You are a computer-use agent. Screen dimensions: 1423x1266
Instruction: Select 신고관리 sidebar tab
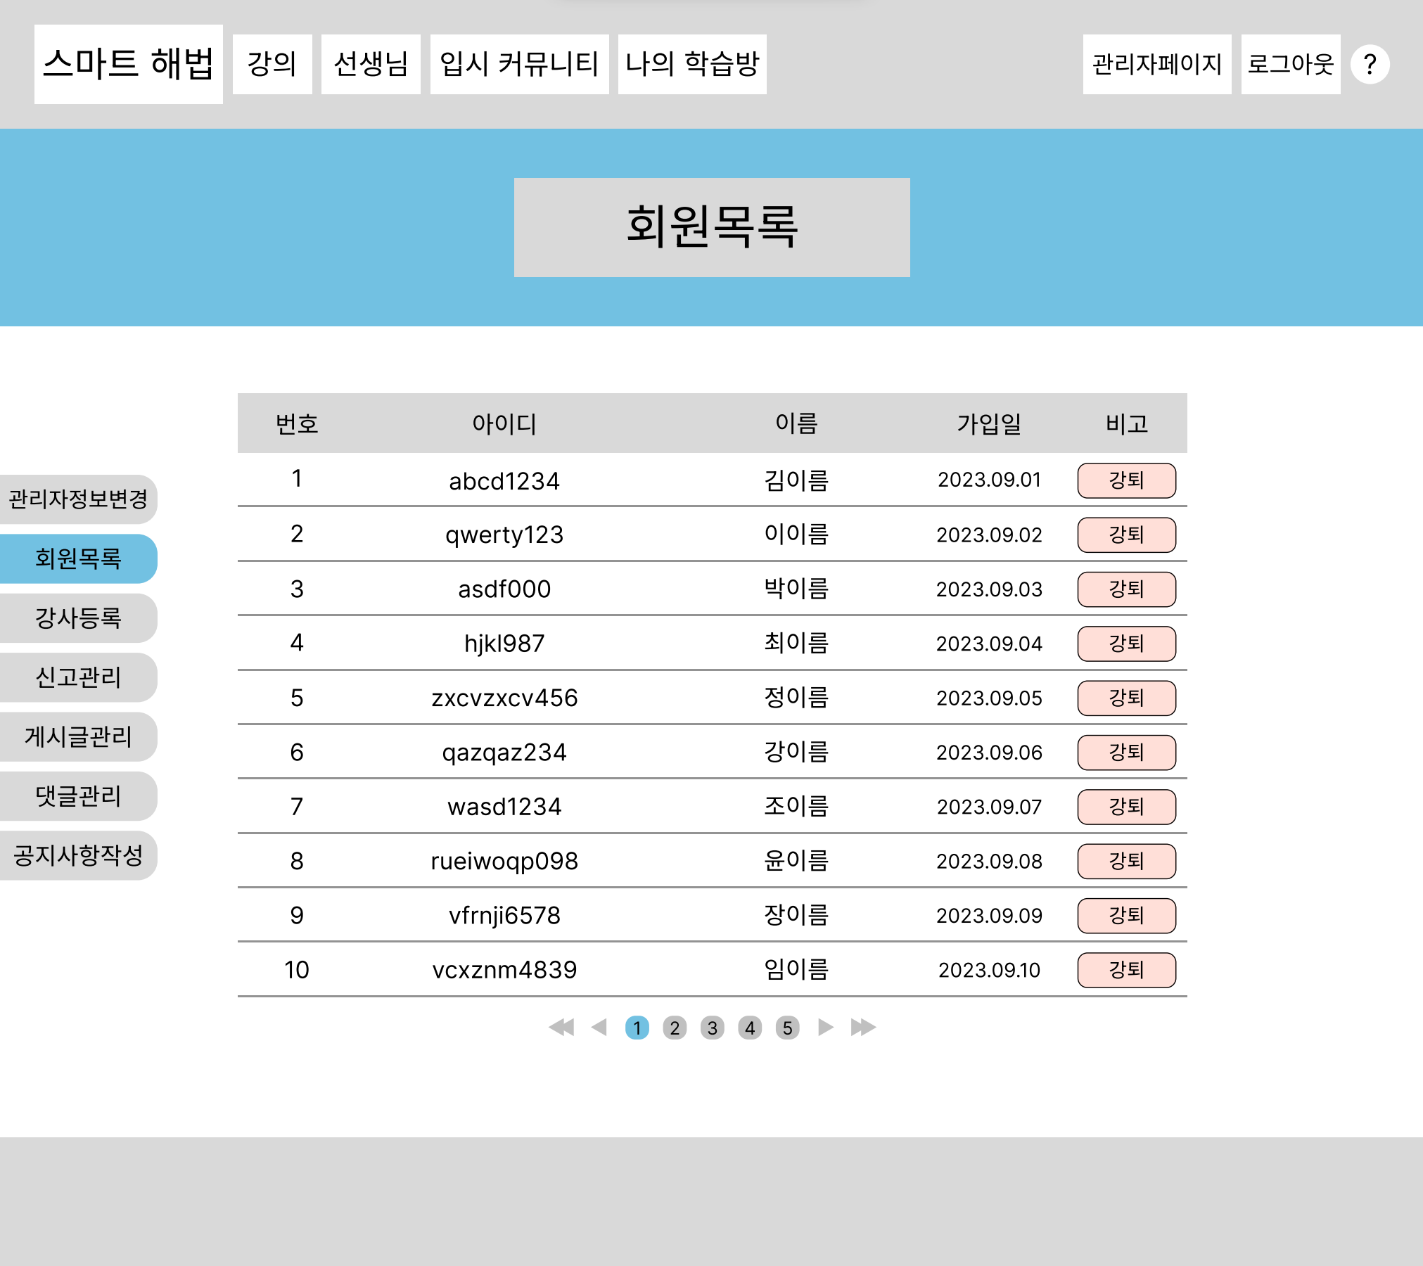tap(78, 677)
